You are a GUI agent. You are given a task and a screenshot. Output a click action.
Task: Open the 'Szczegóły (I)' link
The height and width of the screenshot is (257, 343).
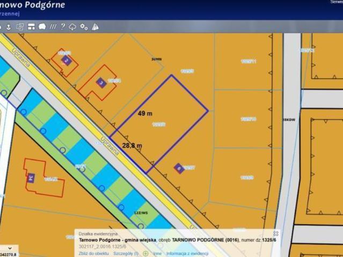(x=126, y=253)
